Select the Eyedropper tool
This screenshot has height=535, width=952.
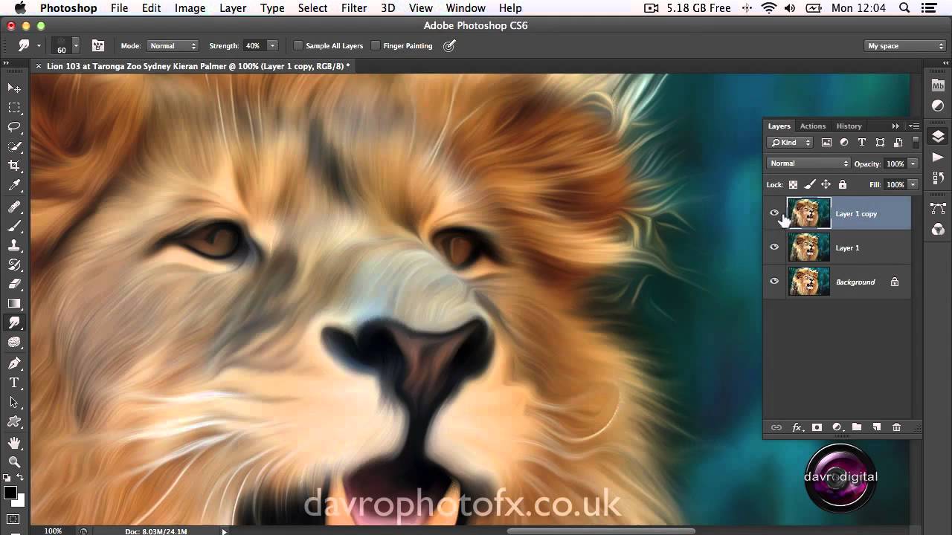click(x=14, y=185)
